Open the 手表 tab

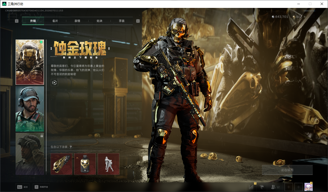click(122, 21)
